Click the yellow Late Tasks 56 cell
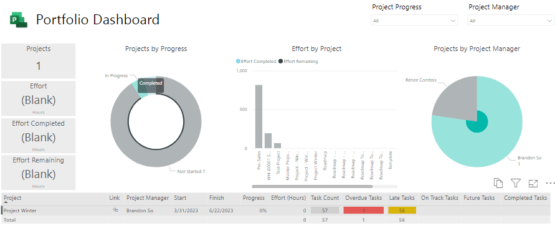The image size is (555, 226). [402, 210]
